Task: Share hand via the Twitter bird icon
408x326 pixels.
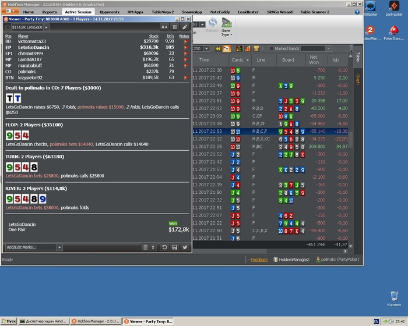Action: (x=185, y=247)
